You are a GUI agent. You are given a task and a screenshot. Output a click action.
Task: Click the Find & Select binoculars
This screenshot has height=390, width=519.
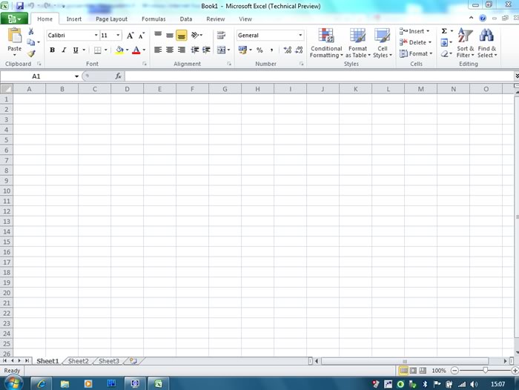point(486,43)
